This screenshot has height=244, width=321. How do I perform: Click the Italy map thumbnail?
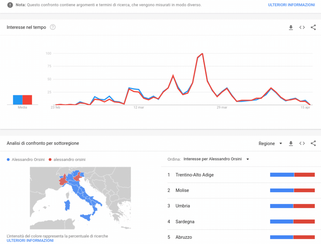[x=80, y=198]
